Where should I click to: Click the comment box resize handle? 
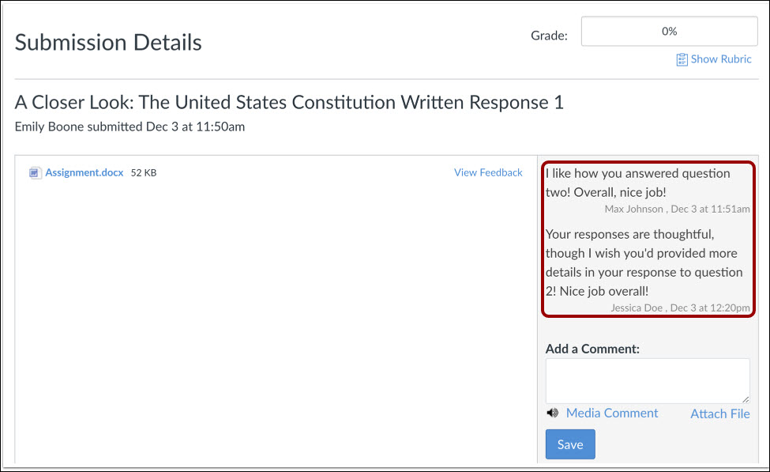747,398
